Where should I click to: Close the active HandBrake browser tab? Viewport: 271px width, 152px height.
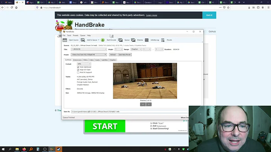pos(23,2)
